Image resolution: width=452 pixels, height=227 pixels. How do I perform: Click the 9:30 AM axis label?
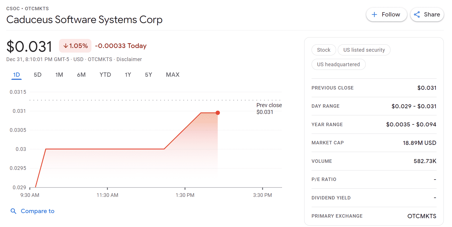(30, 195)
